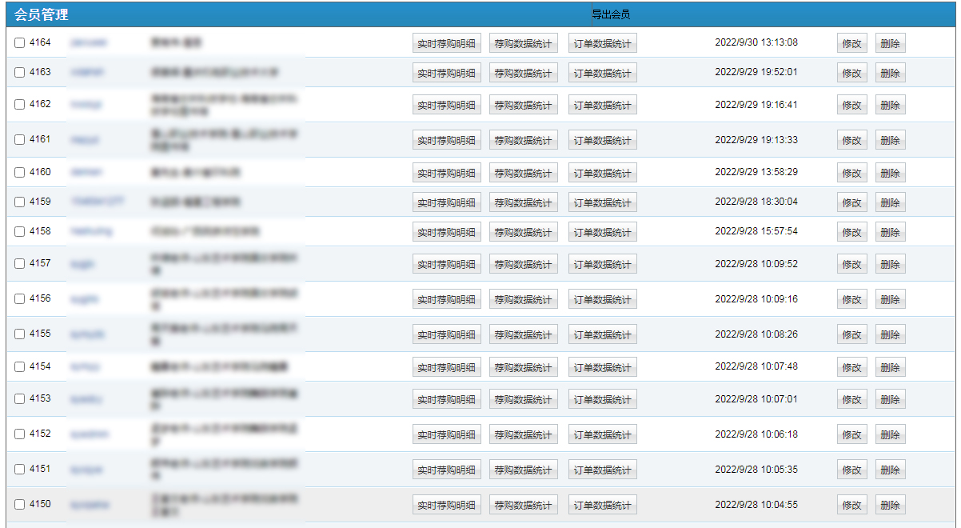961x528 pixels.
Task: Open 实时荐购明细 for member 4159
Action: [446, 203]
